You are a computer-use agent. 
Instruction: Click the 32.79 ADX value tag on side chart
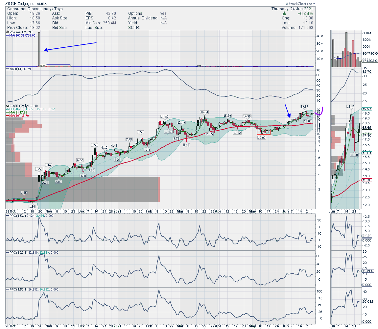click(x=367, y=71)
